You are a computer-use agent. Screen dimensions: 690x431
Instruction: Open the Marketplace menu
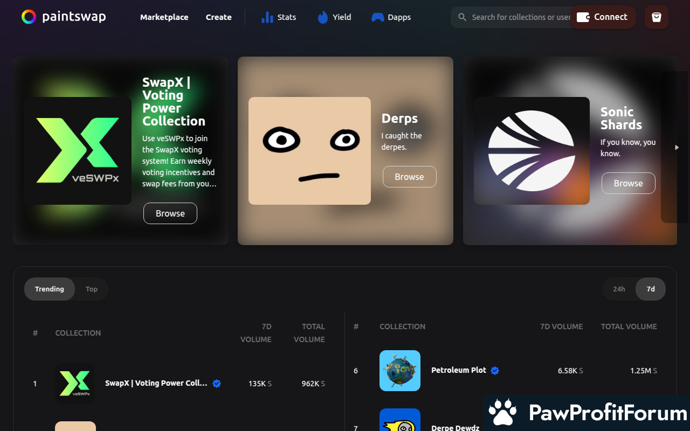click(164, 17)
